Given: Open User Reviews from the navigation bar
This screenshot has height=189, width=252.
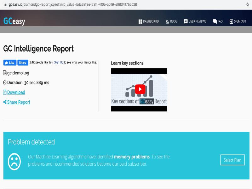Looking at the screenshot, I should pyautogui.click(x=195, y=21).
